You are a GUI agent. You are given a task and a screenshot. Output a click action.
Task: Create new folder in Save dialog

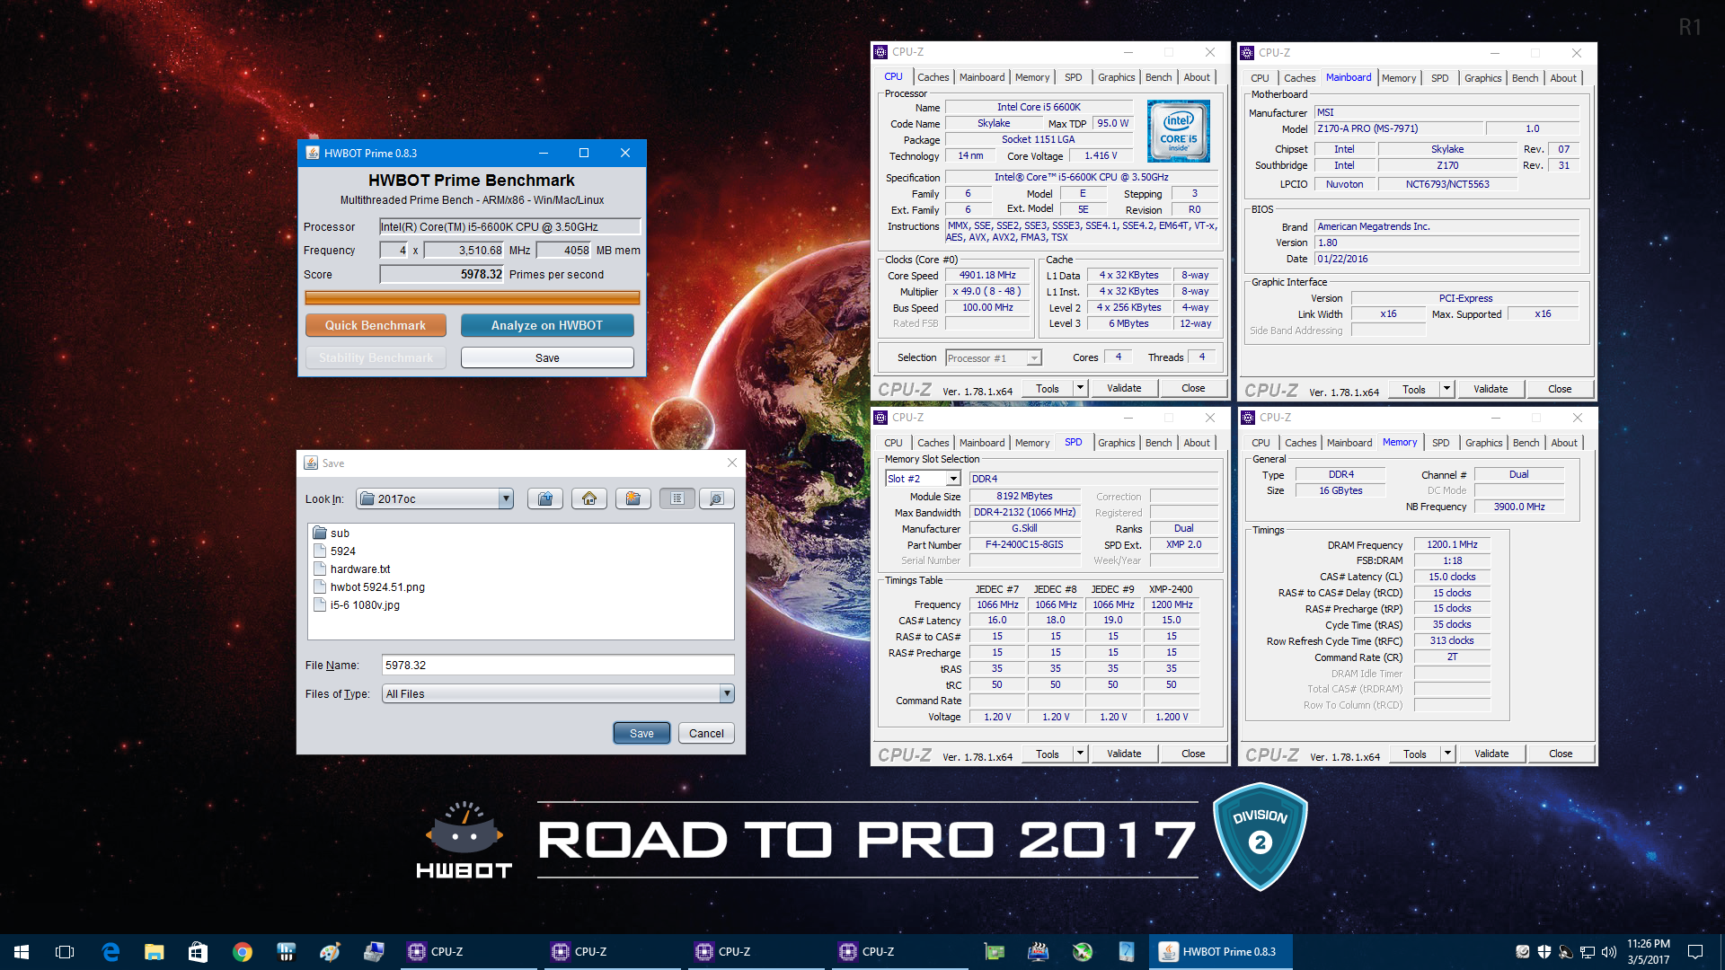(633, 498)
